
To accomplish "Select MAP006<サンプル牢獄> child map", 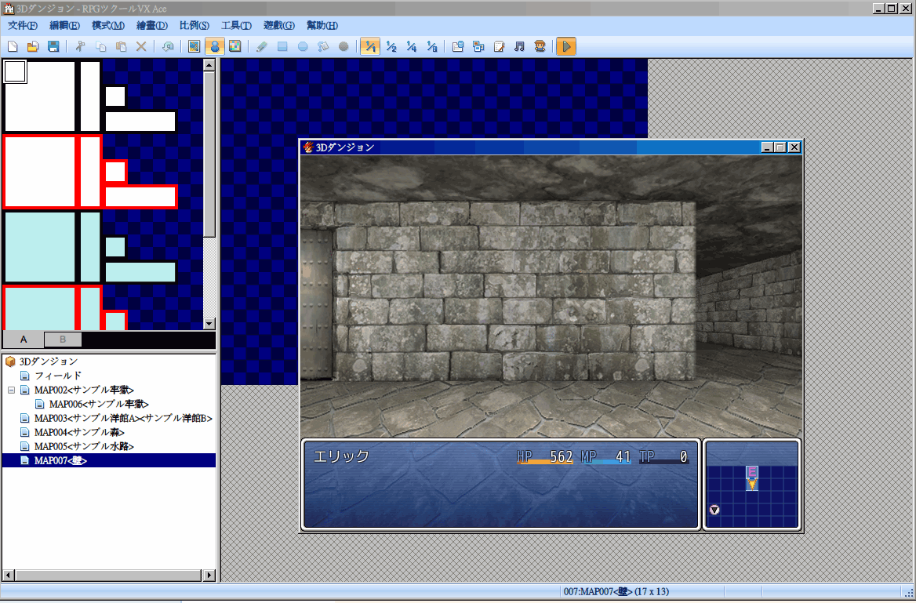I will [100, 404].
